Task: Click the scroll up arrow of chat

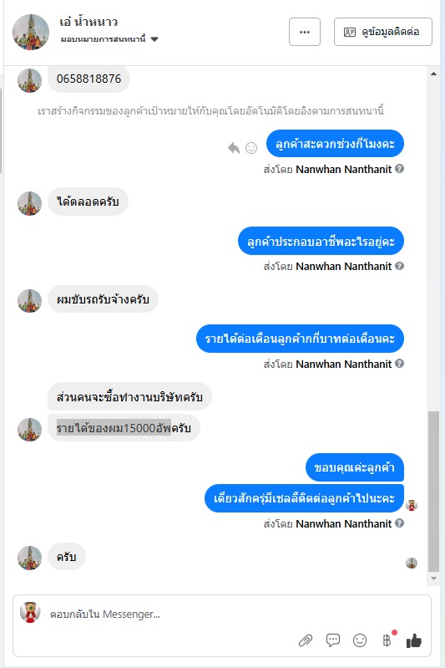Action: pos(433,74)
